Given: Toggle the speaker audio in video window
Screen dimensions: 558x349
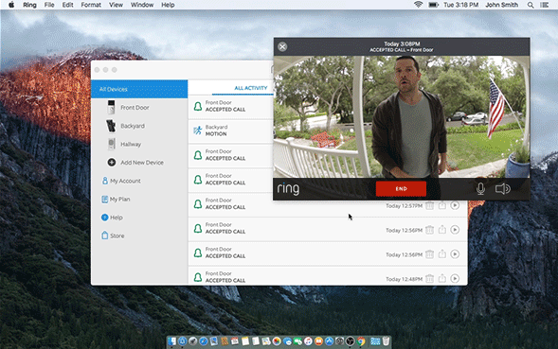Looking at the screenshot, I should (x=502, y=189).
